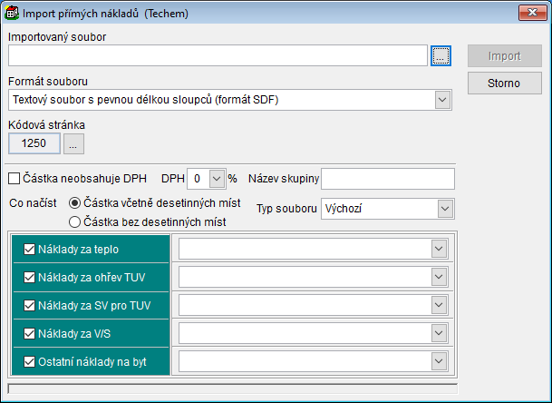552x403 pixels.
Task: Select Částka bez desetinných míst option
Action: tap(75, 221)
